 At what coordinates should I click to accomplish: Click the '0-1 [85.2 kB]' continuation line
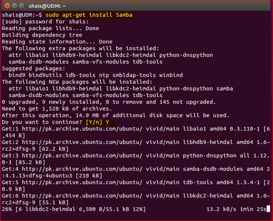tap(23, 163)
